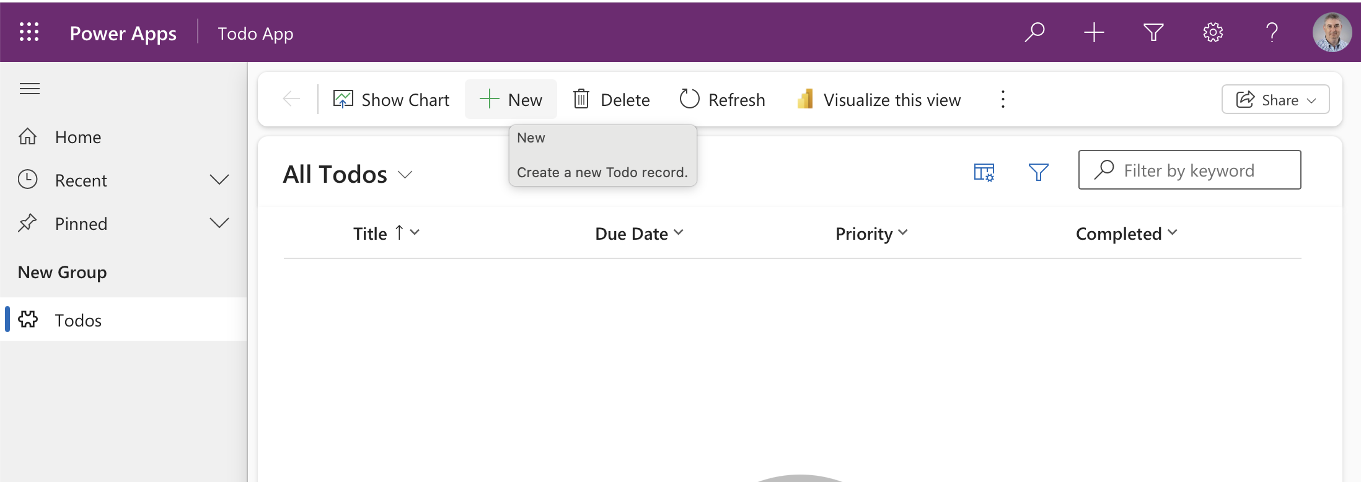Create a new Todo with New button
This screenshot has width=1361, height=482.
click(x=511, y=99)
